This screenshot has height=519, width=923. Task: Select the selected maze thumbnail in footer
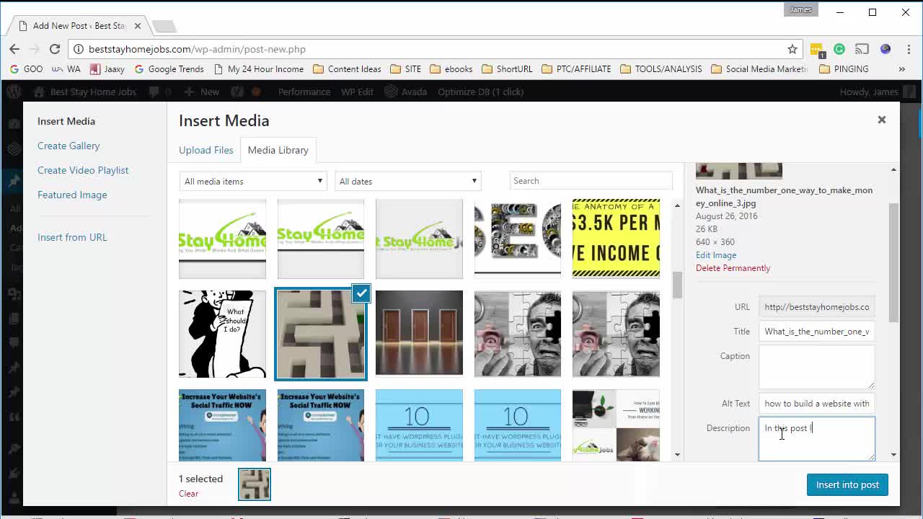coord(255,484)
